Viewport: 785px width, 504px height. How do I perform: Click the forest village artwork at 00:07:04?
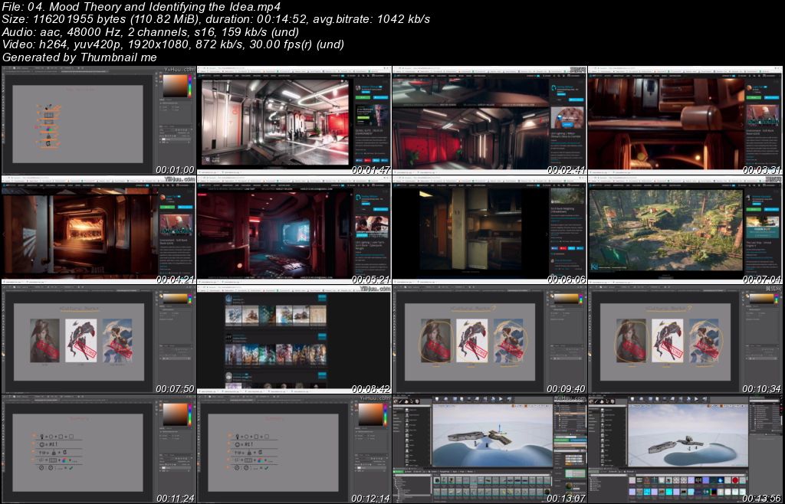coord(665,227)
